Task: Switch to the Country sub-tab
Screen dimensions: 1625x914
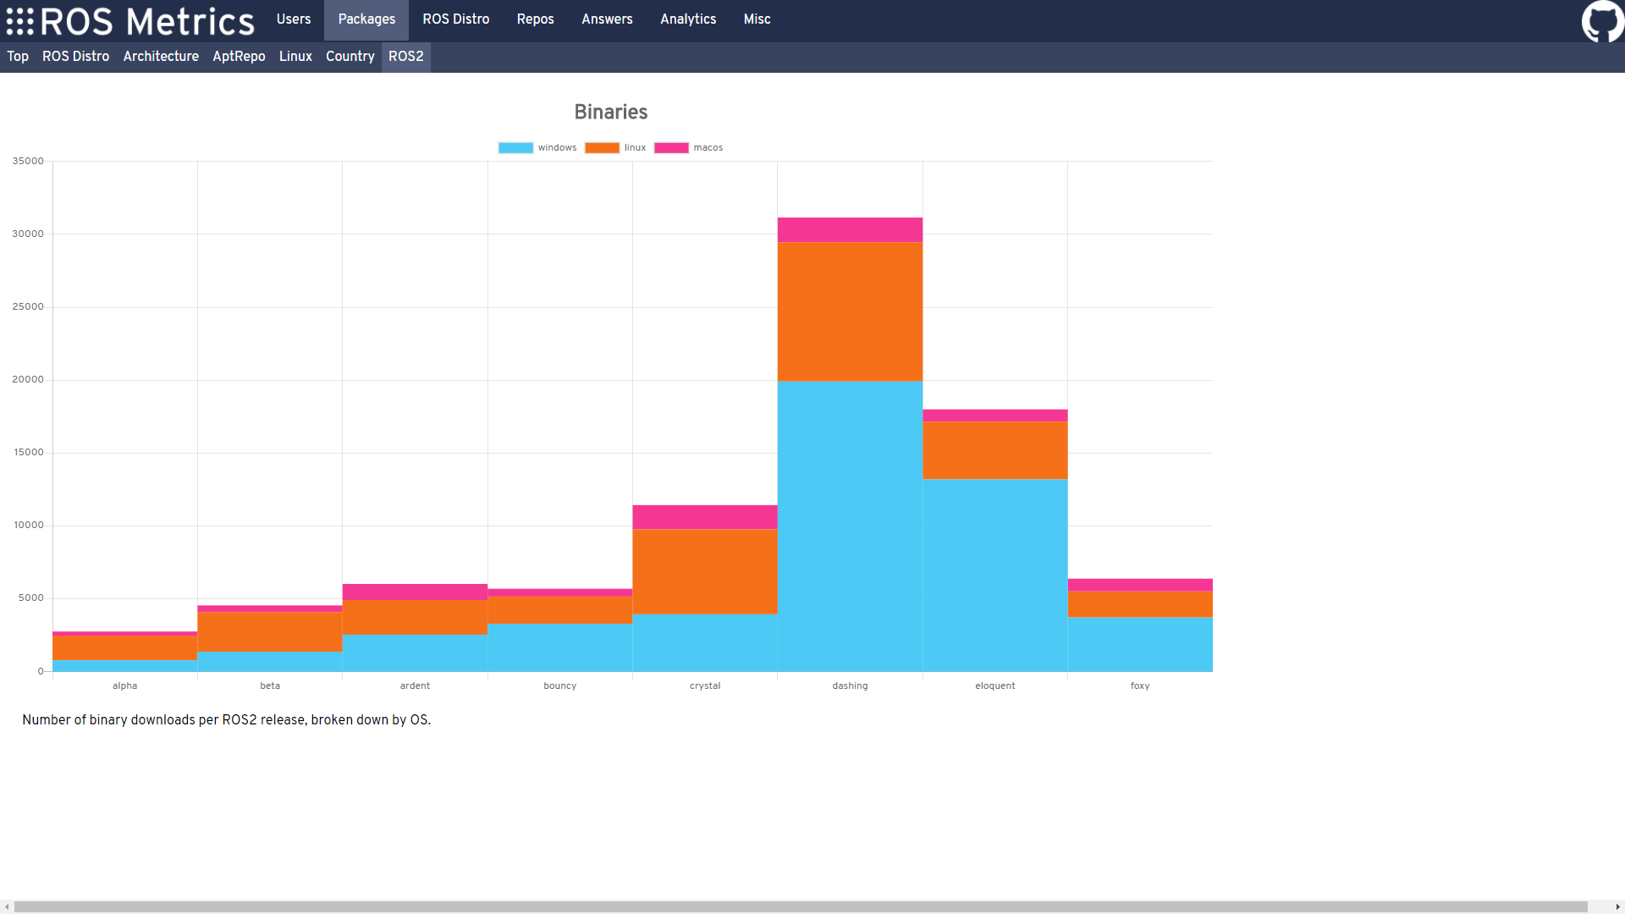Action: coord(350,57)
